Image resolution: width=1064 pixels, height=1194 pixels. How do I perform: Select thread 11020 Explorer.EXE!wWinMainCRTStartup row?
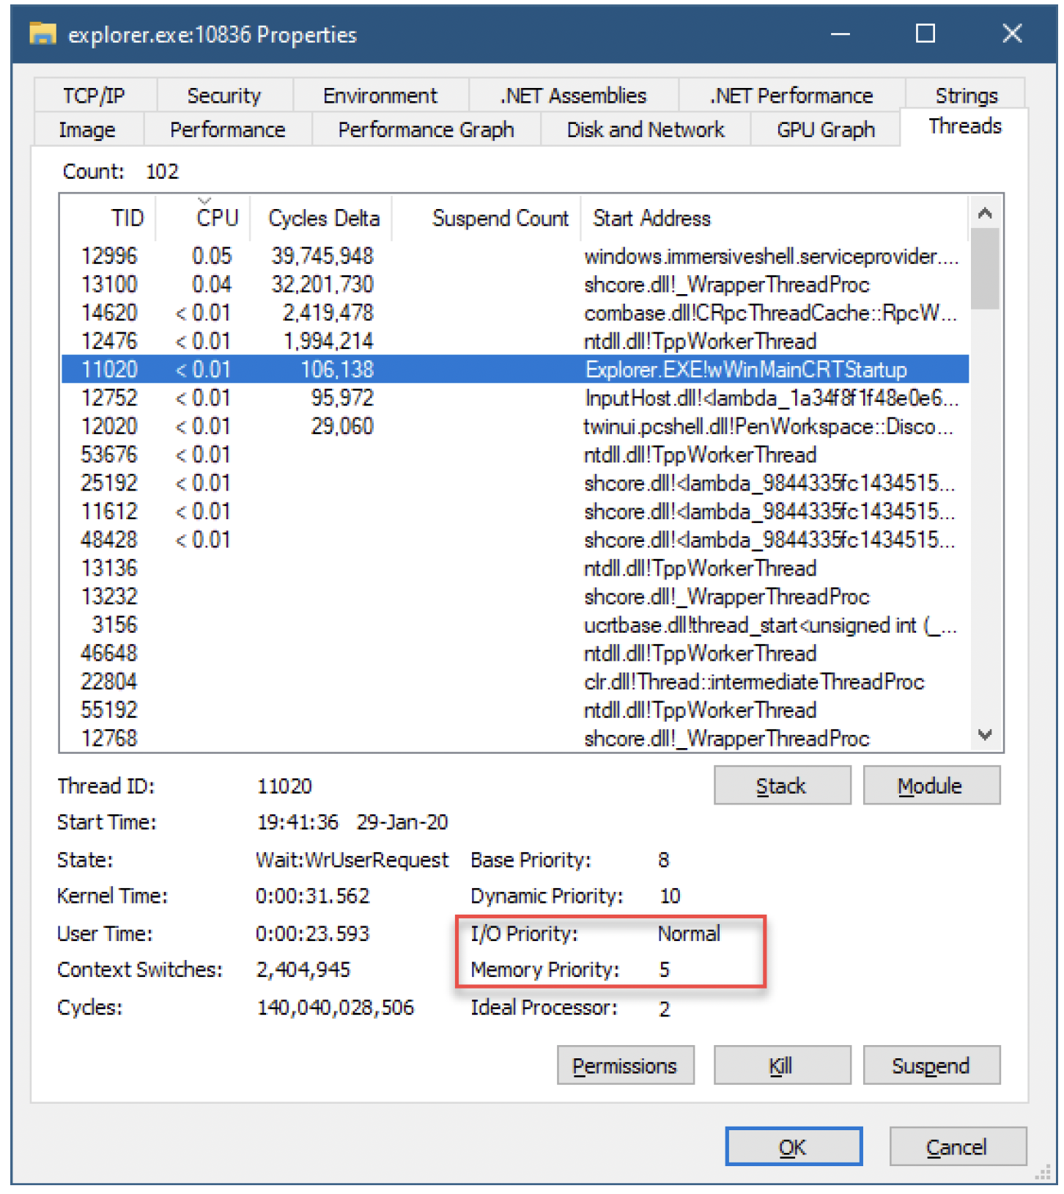click(515, 370)
